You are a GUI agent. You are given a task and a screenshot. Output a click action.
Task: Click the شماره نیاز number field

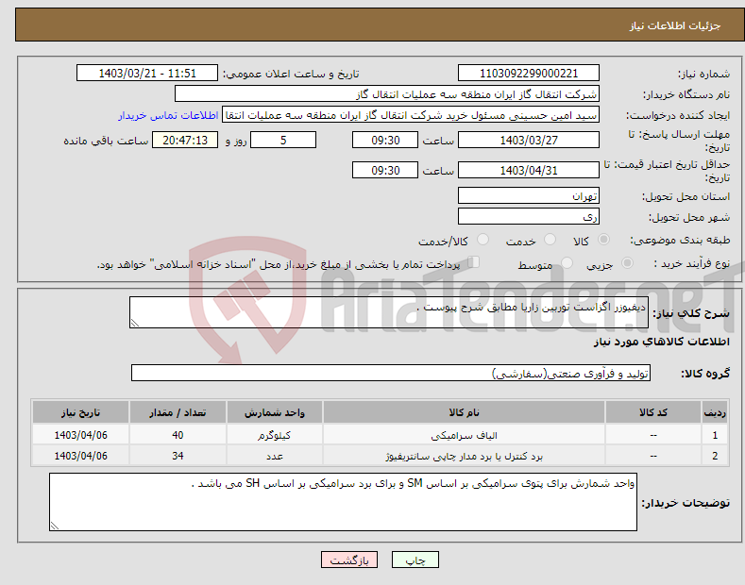pos(529,74)
